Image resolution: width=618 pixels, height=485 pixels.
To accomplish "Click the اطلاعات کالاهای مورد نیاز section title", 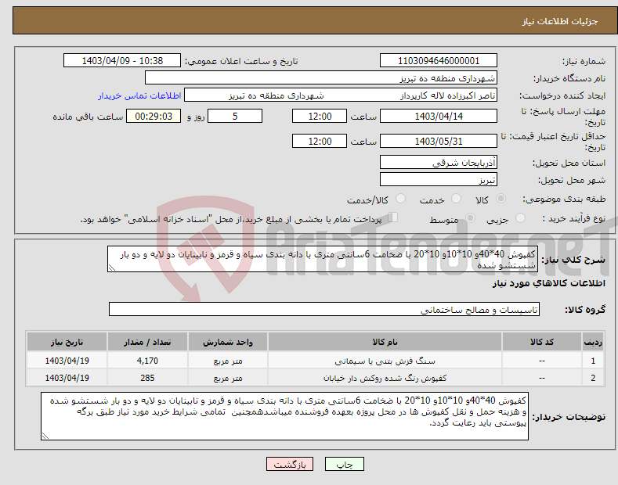I will pyautogui.click(x=548, y=283).
